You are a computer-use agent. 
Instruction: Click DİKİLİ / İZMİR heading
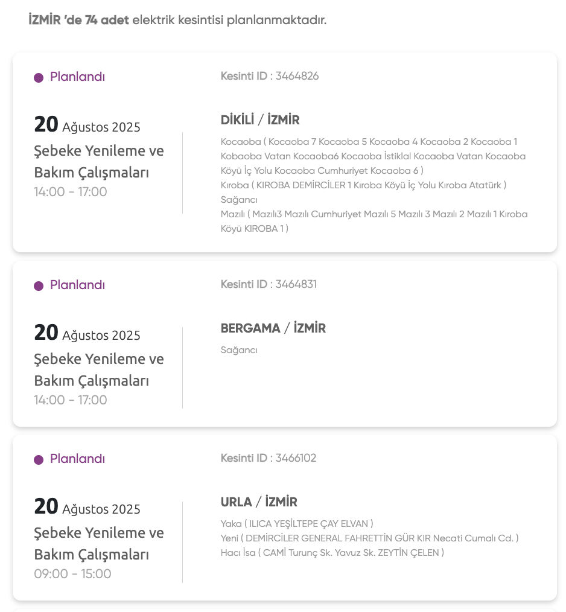(x=260, y=120)
